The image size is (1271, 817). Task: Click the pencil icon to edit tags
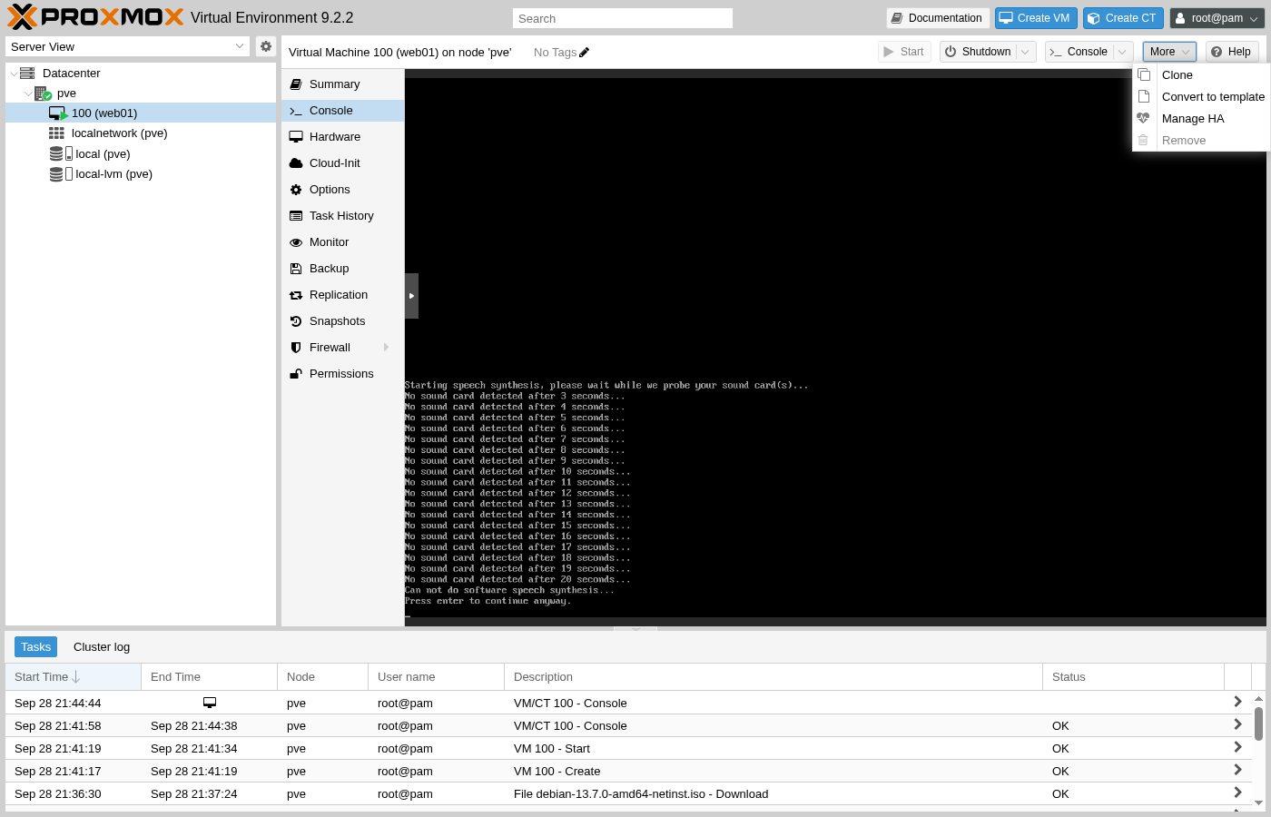pos(585,53)
